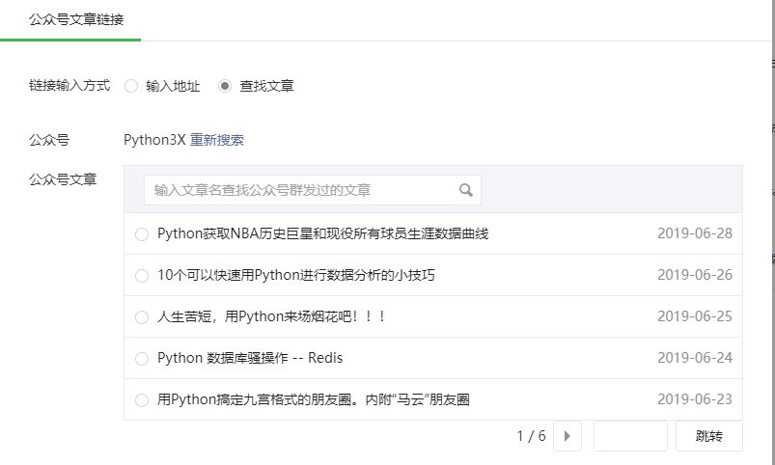The image size is (775, 465).
Task: Click article title 人生苦短，用Python来场烟花吧
Action: tap(271, 316)
